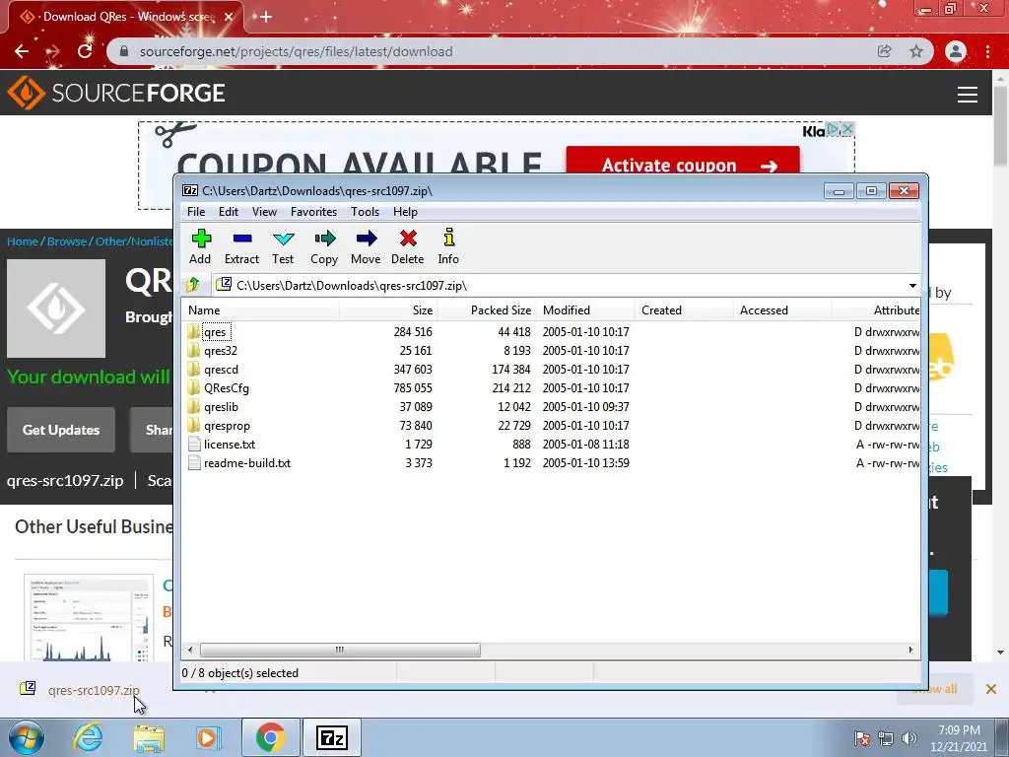This screenshot has width=1009, height=757.
Task: Open the Favorites menu
Action: 314,212
